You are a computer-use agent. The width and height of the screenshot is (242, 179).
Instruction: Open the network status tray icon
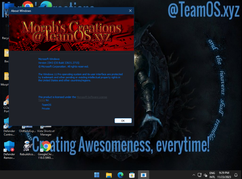coord(200,175)
